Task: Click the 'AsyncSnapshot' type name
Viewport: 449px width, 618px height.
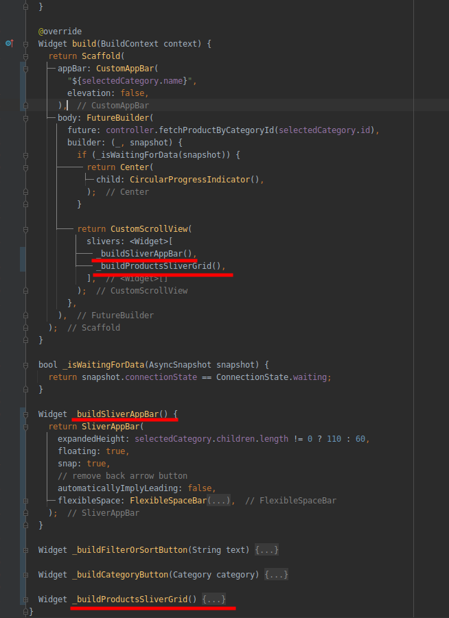Action: (181, 365)
